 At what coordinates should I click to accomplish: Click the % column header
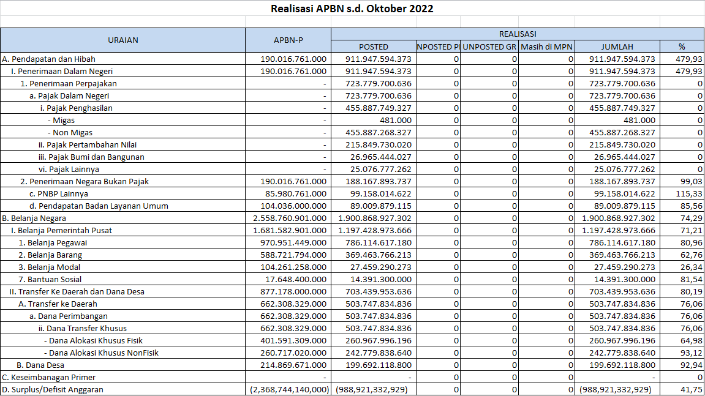(x=682, y=47)
